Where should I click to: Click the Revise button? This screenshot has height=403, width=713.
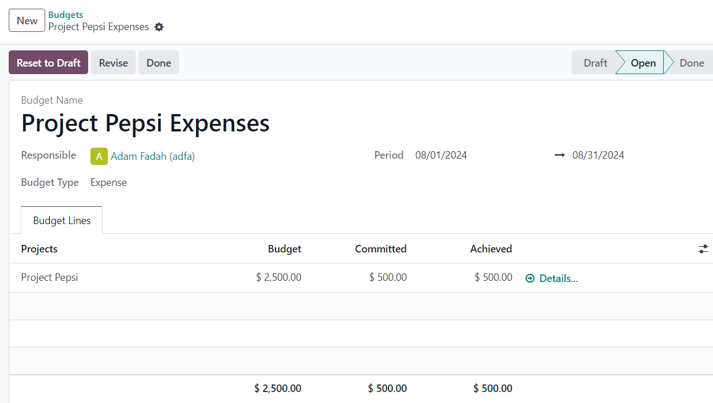[x=113, y=63]
